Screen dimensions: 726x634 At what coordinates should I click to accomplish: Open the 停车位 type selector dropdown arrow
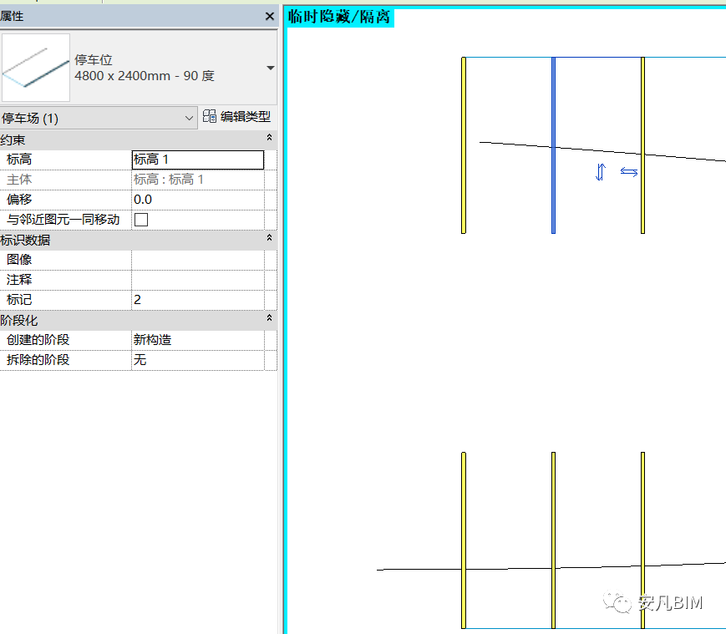[271, 68]
